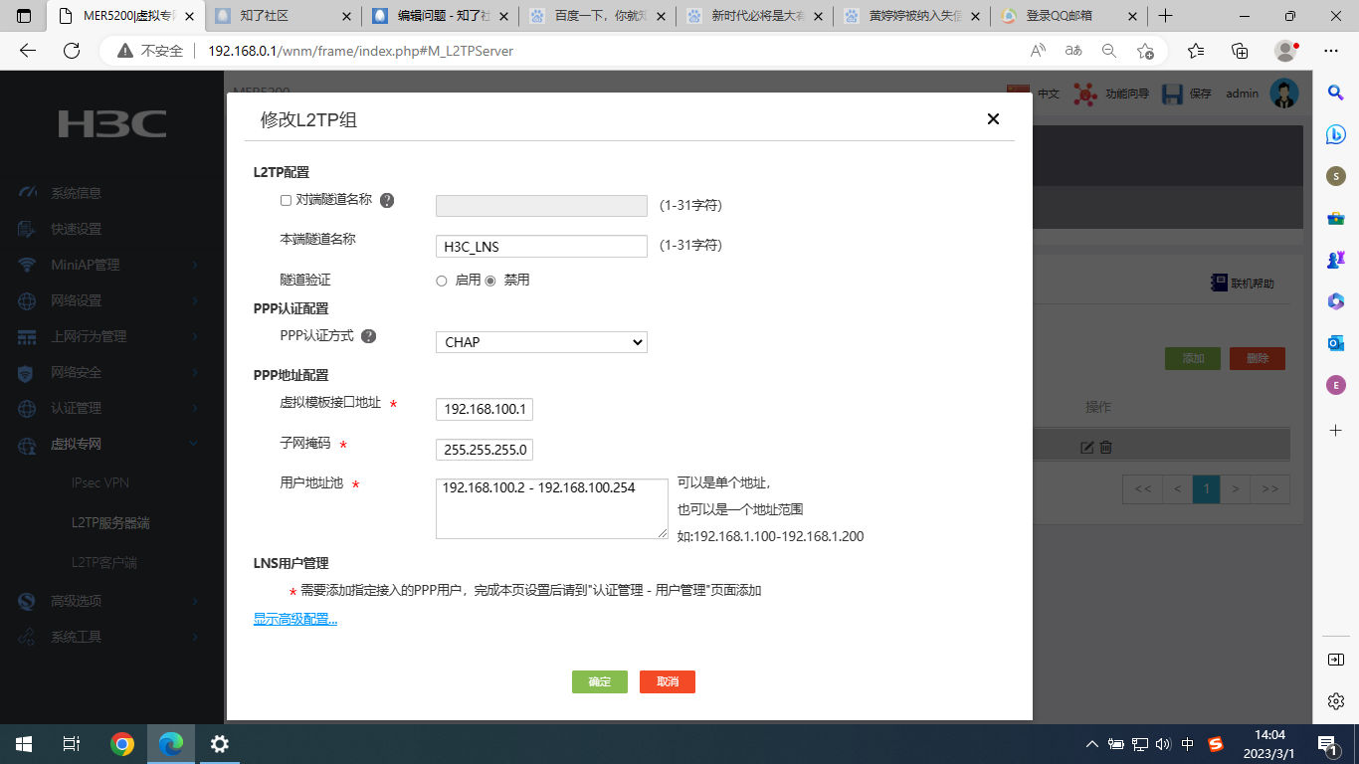The image size is (1359, 764).
Task: Click the Read aloud icon in address bar
Action: [x=1038, y=51]
